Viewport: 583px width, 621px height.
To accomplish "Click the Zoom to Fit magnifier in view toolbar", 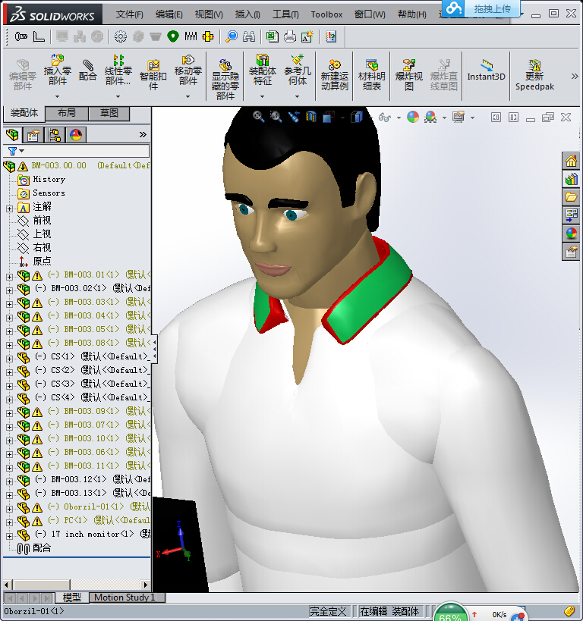I will click(259, 117).
